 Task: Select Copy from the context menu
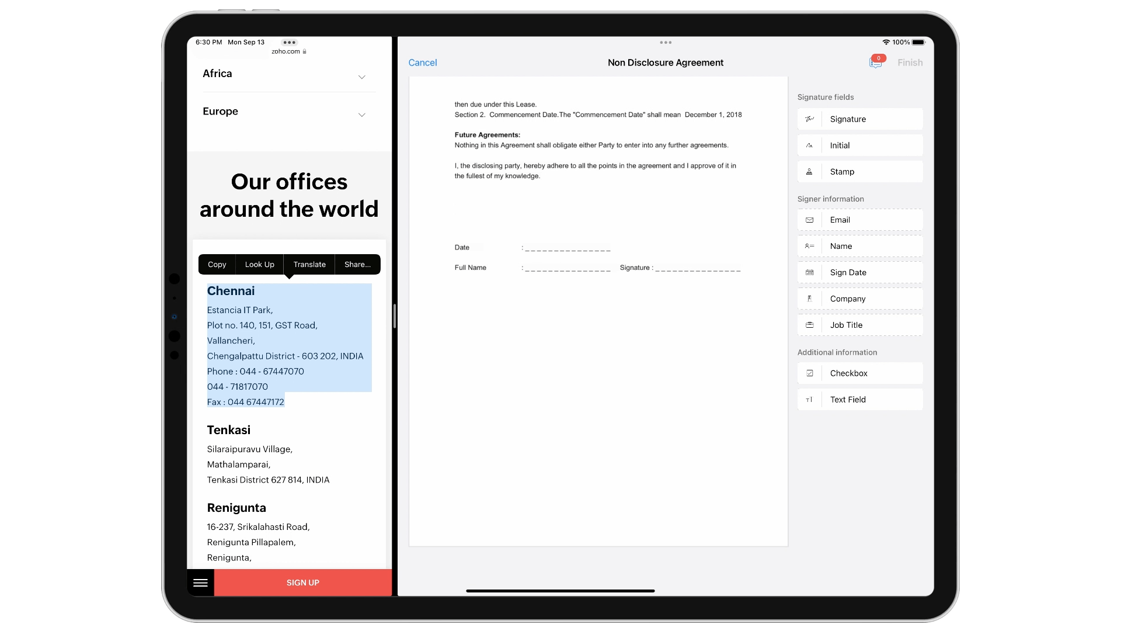point(217,264)
